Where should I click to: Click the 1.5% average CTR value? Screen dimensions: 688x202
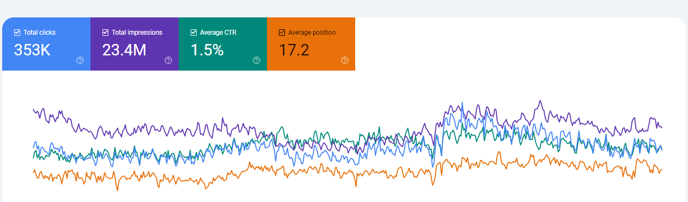(207, 50)
